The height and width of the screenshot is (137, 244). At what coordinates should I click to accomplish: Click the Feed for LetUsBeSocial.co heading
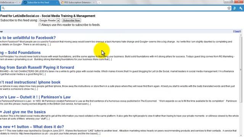click(48, 16)
